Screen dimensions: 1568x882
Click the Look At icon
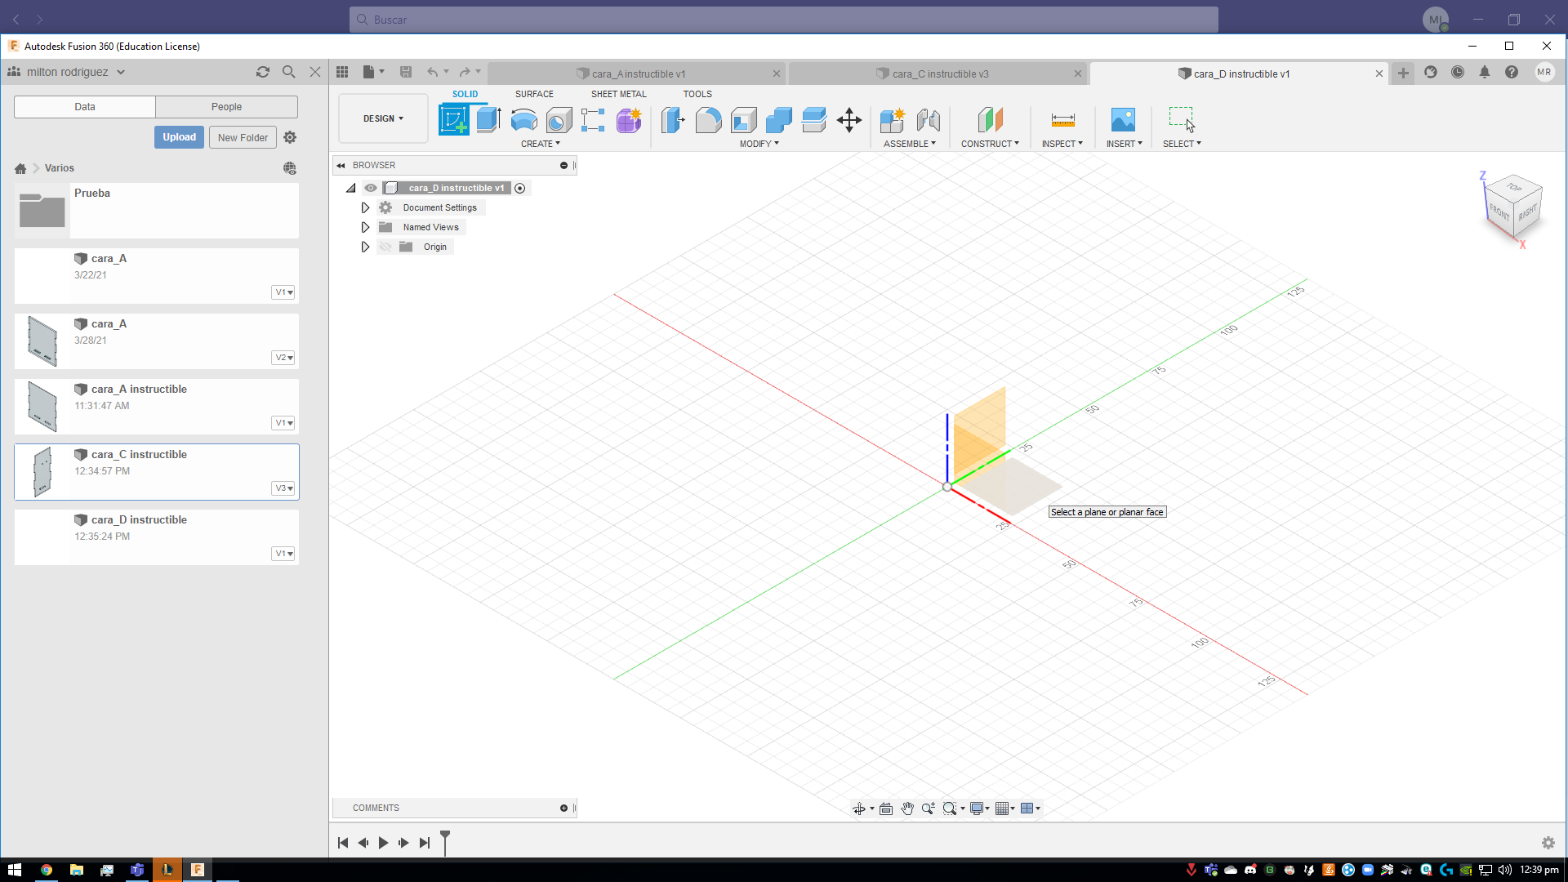(x=886, y=808)
